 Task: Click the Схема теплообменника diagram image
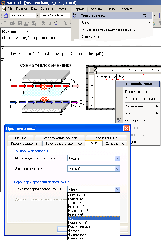click(x=45, y=93)
